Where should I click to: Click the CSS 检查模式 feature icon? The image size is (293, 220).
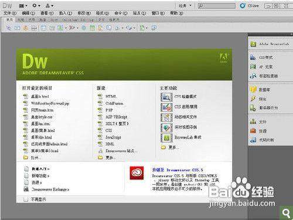[166, 97]
